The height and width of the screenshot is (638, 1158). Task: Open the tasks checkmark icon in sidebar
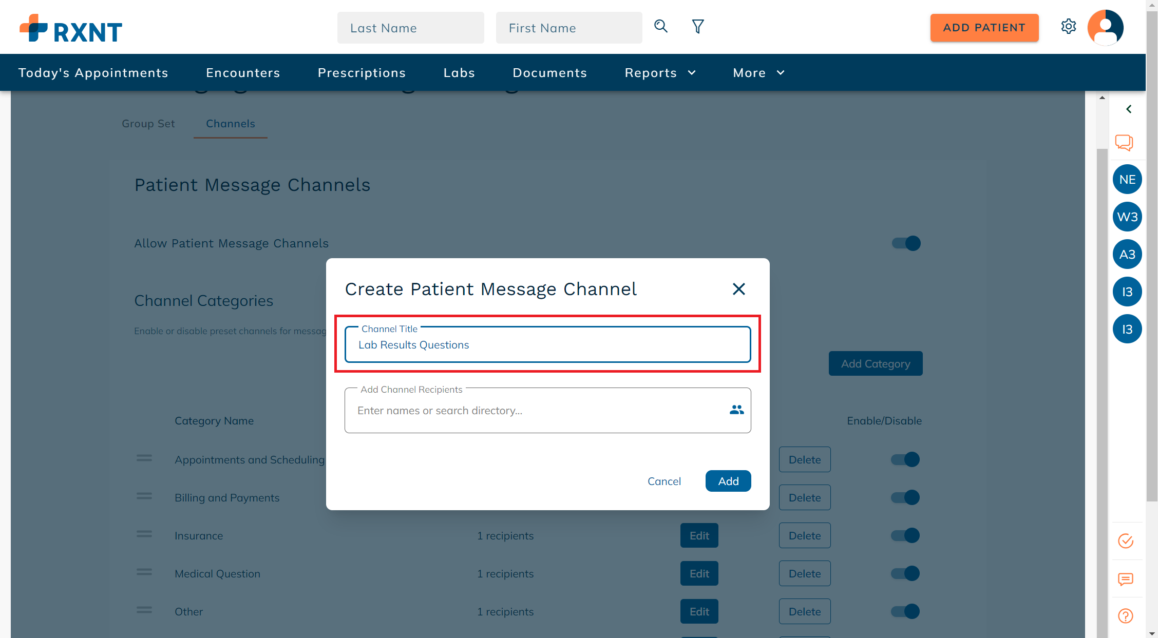point(1126,541)
